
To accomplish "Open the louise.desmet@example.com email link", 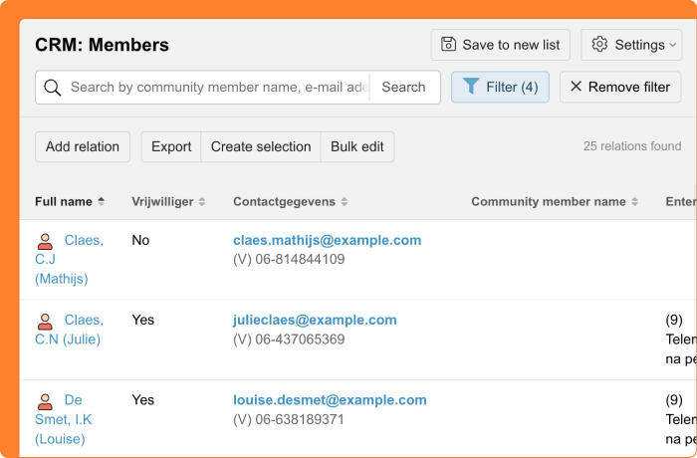I will pos(330,400).
